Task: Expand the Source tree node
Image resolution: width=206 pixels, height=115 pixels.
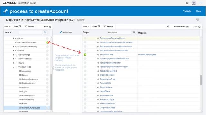Action: tap(14, 63)
